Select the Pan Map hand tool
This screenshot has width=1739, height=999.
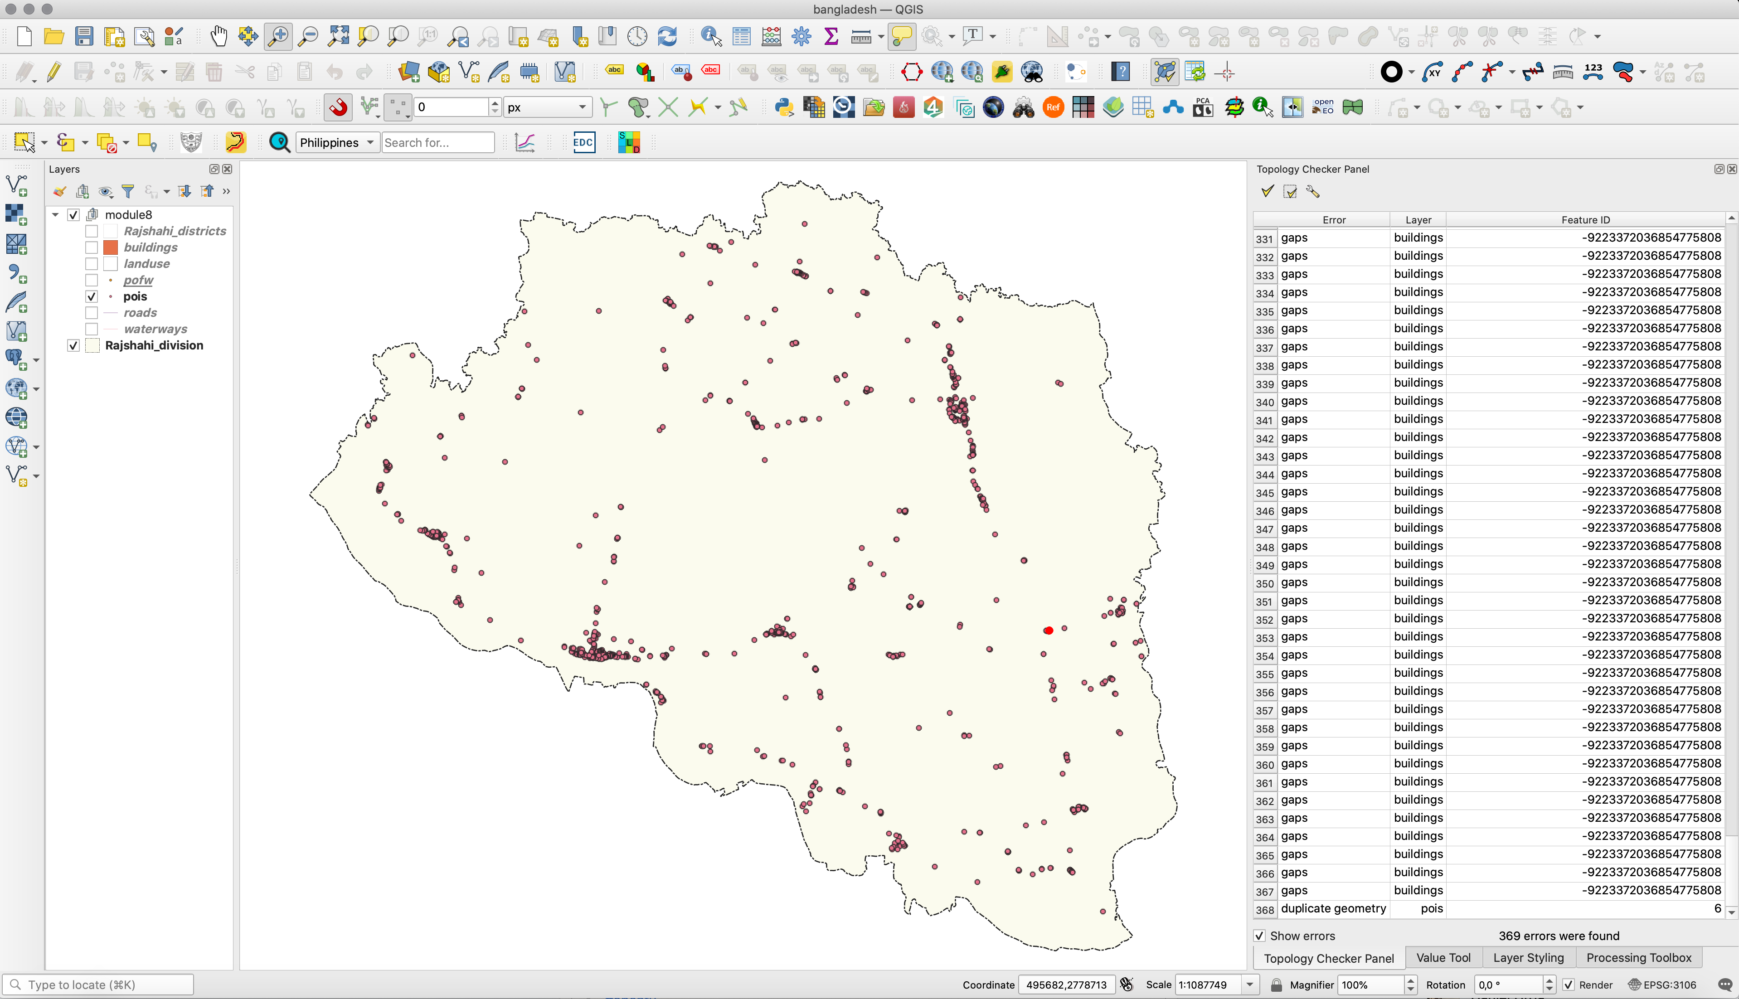218,36
